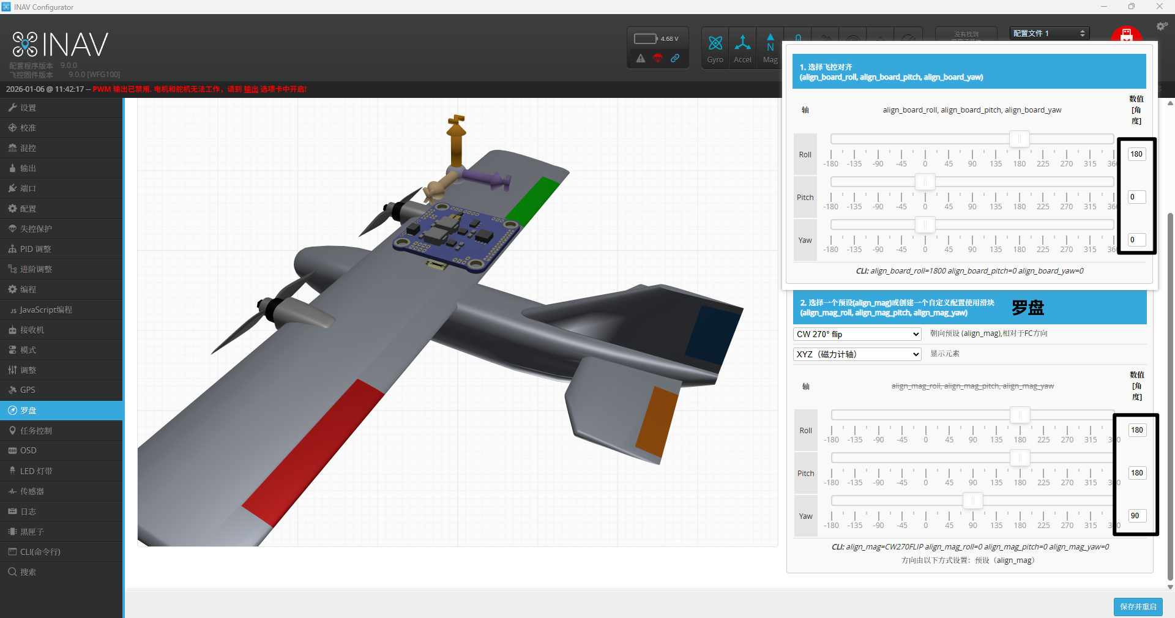Click the battery voltage indicator
This screenshot has width=1175, height=618.
(x=656, y=39)
